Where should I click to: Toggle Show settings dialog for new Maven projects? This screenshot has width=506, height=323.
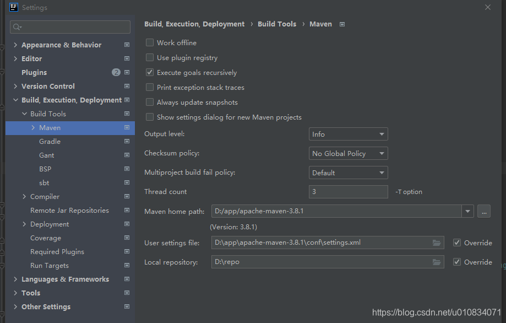point(150,117)
